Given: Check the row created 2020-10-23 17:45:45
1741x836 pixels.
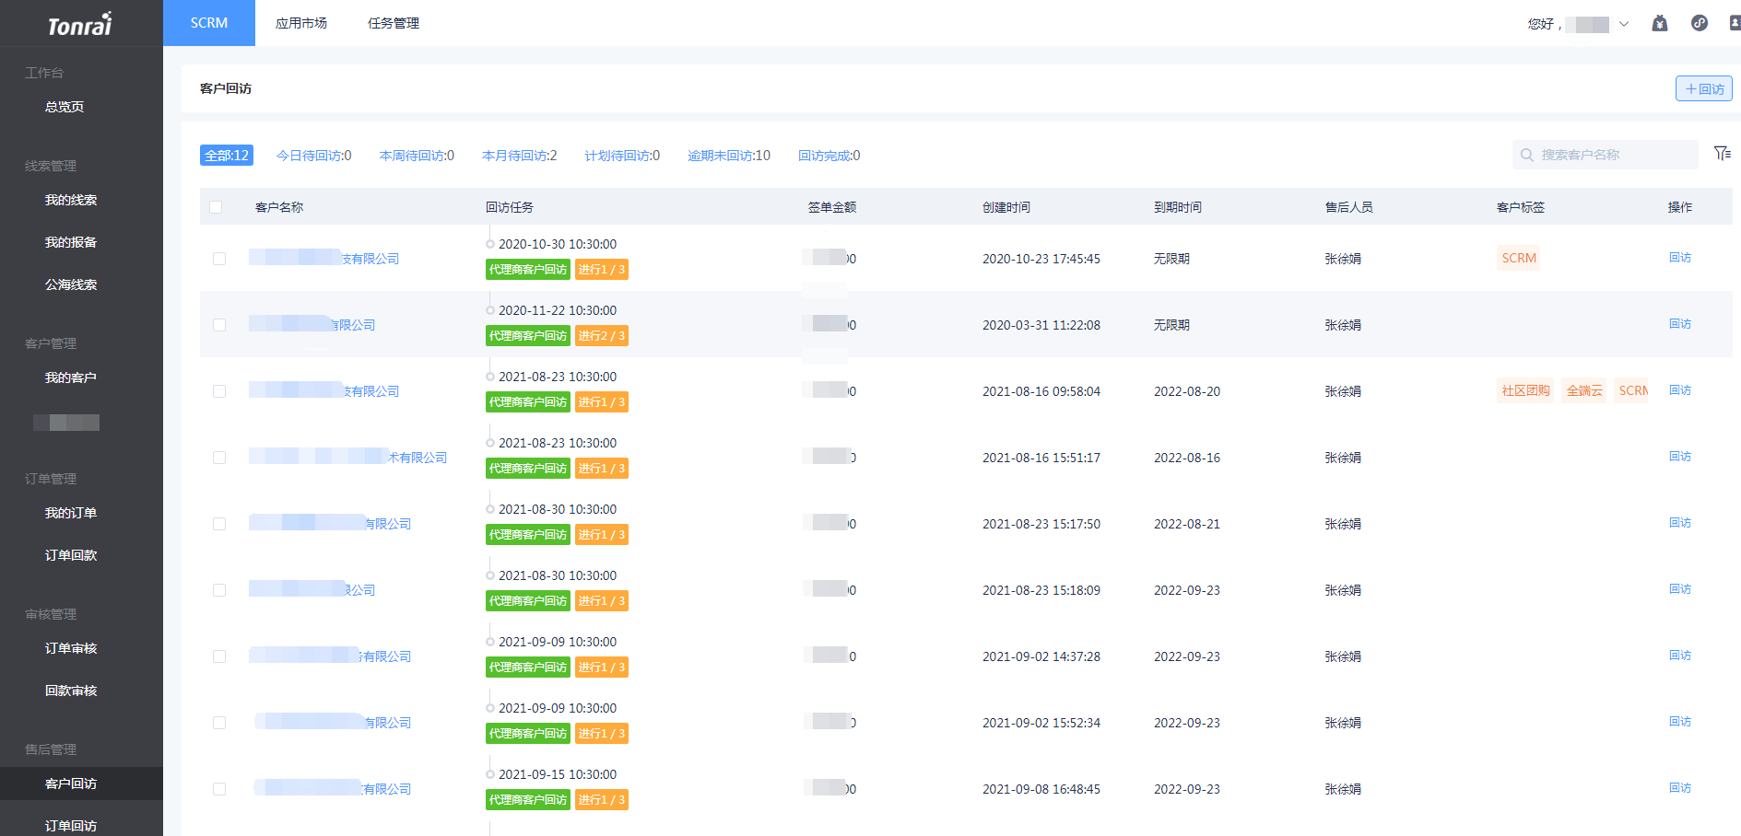Looking at the screenshot, I should click(x=219, y=259).
